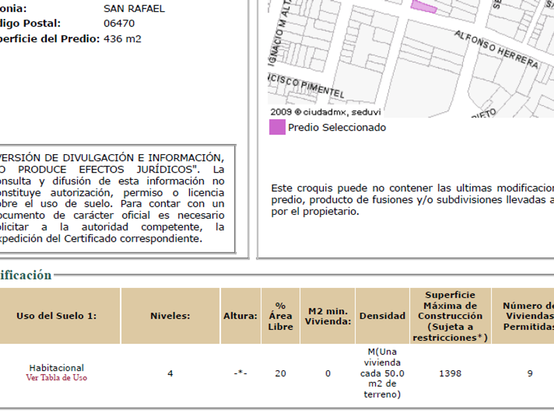Select the Niveles column header

[x=169, y=316]
